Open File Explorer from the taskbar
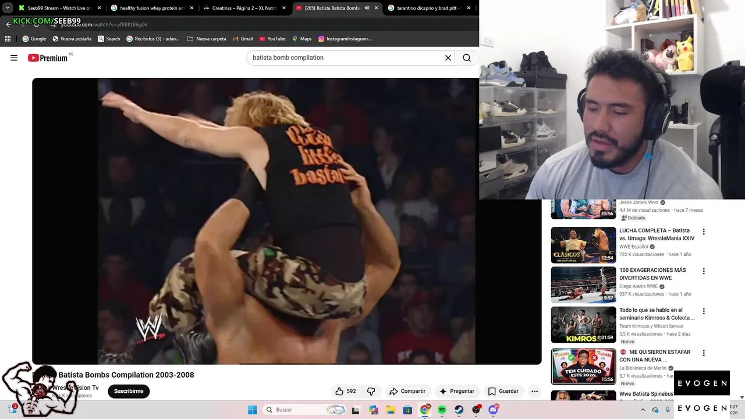This screenshot has height=419, width=745. [391, 410]
